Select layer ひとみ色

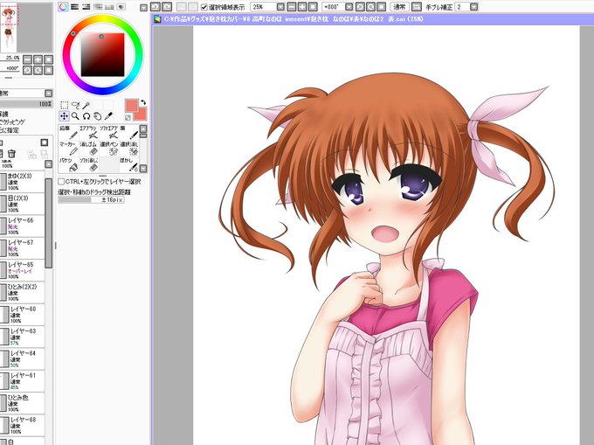coord(22,403)
